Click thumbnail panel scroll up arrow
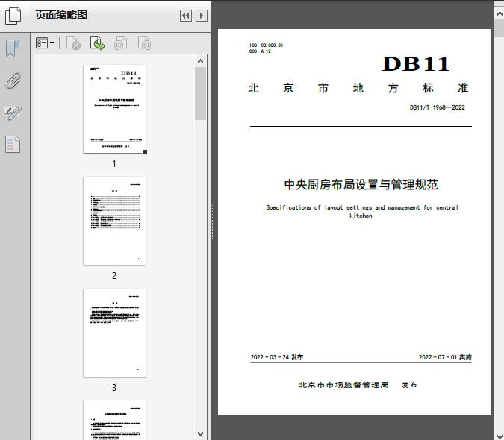 201,61
